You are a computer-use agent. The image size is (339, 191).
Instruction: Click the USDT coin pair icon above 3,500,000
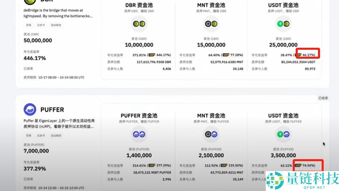(x=283, y=134)
